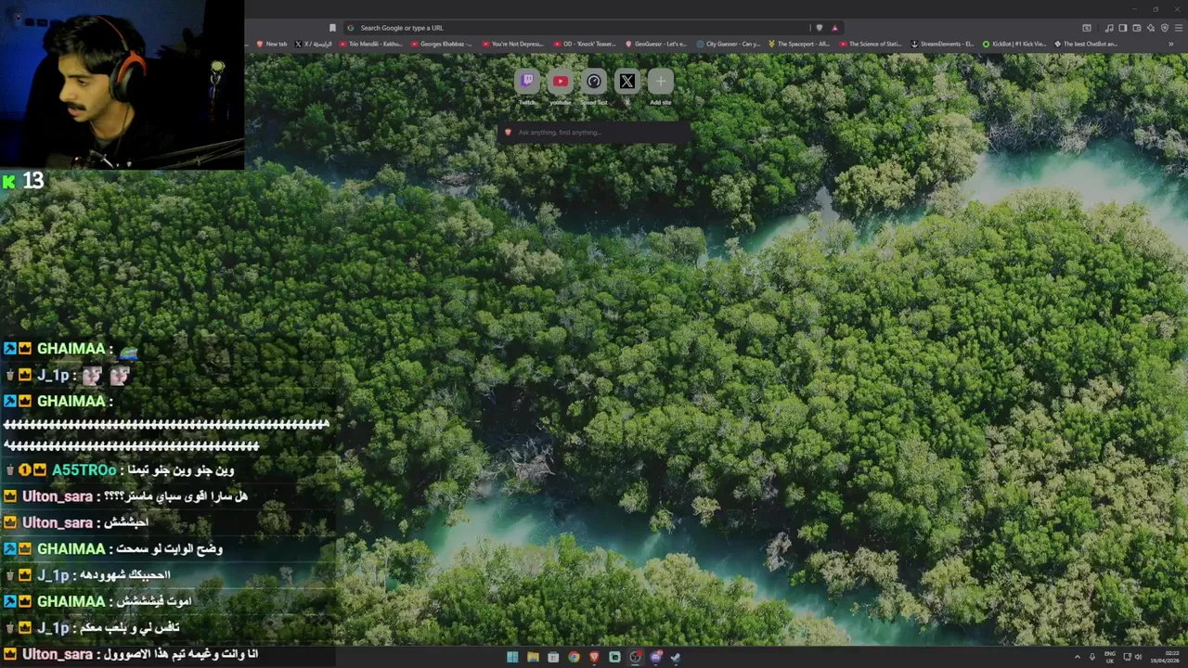Open the 'New tab' bookmark

pos(272,44)
